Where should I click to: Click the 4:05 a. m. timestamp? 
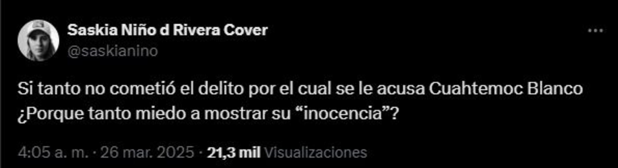point(53,152)
